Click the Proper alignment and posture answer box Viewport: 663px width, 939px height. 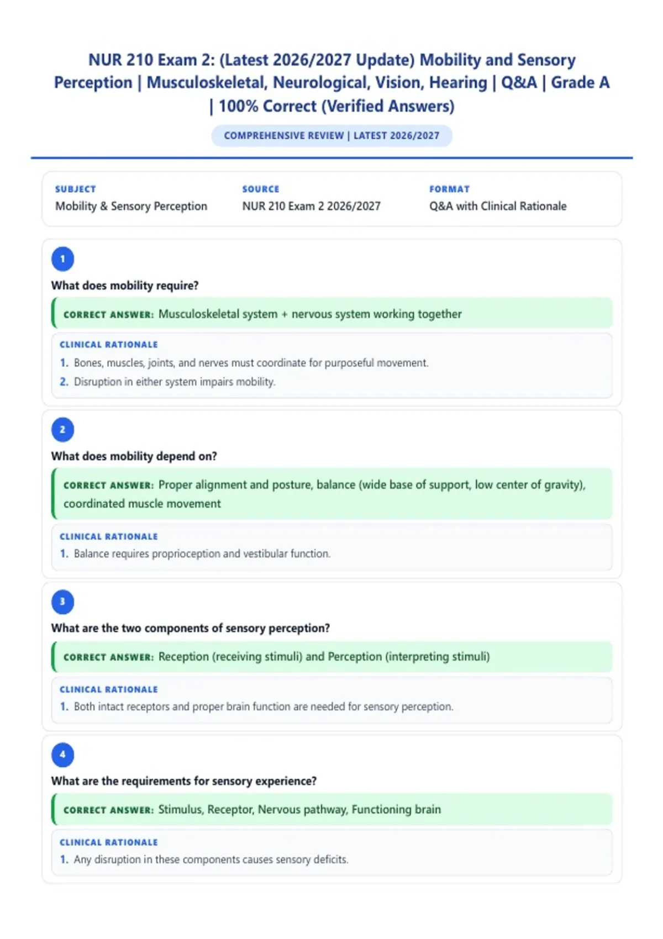[332, 494]
